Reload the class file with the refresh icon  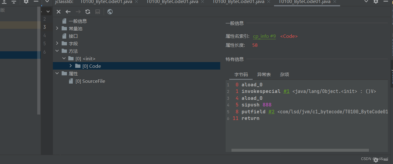(88, 12)
